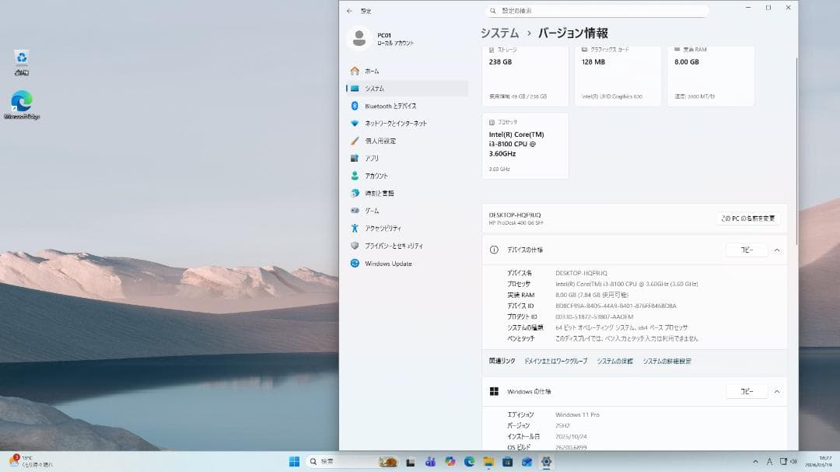Click the デバイス ID value text

(x=615, y=306)
